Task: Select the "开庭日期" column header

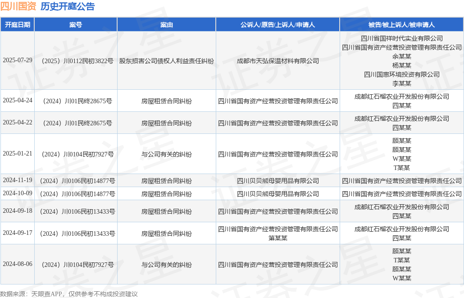Action: 18,25
